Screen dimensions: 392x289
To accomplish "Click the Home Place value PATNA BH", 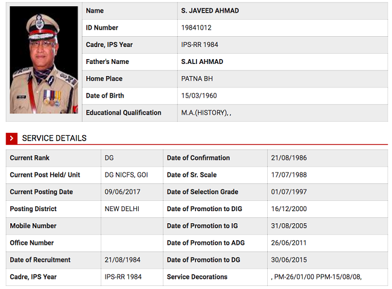I will point(197,79).
